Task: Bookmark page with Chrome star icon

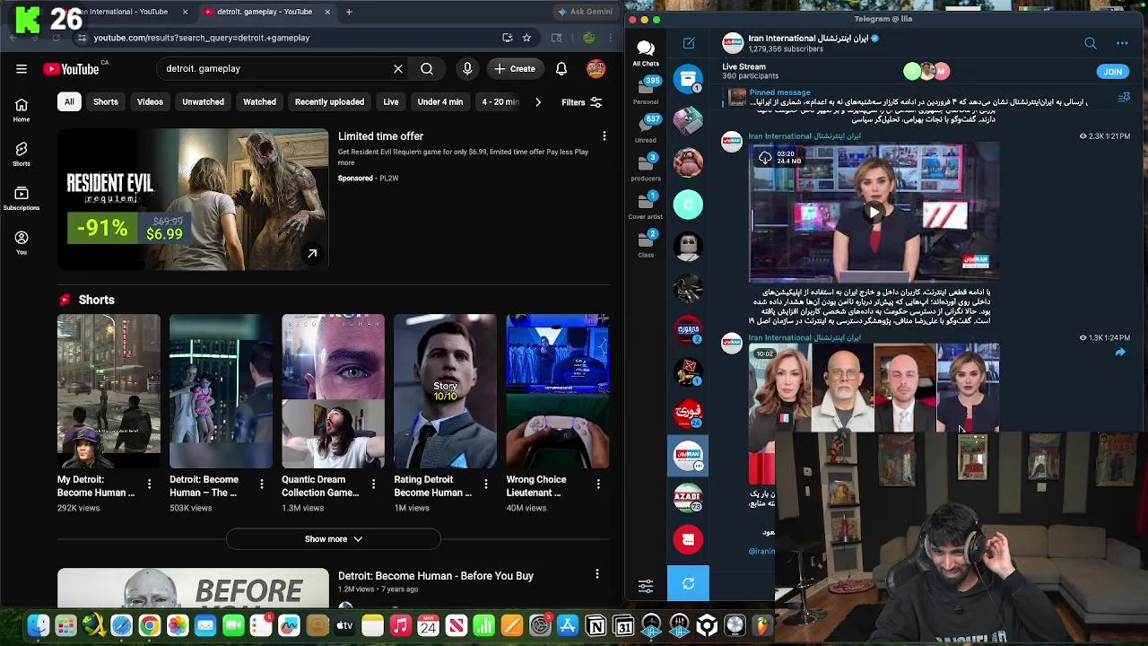Action: click(526, 38)
